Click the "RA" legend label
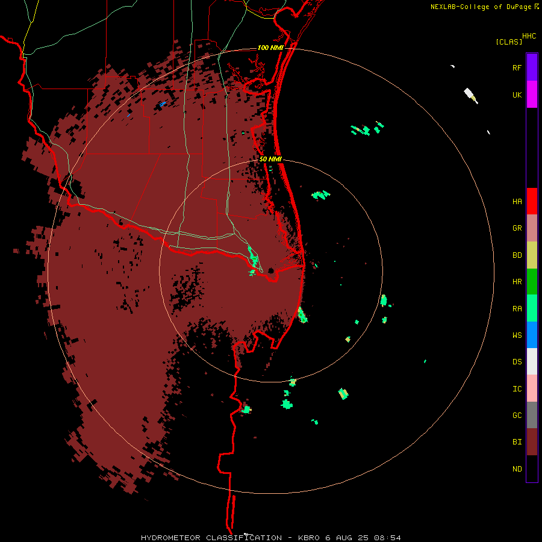This screenshot has height=542, width=542. pyautogui.click(x=517, y=309)
